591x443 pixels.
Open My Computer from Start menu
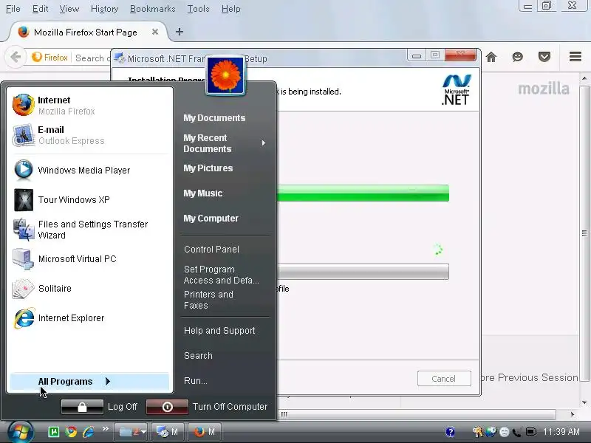point(211,219)
